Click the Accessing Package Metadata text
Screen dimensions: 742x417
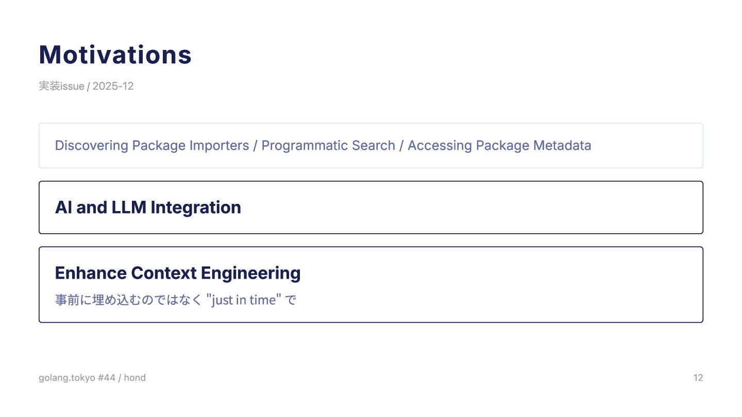[x=499, y=146]
